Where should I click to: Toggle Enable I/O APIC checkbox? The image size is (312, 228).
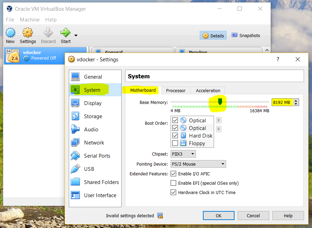173,174
